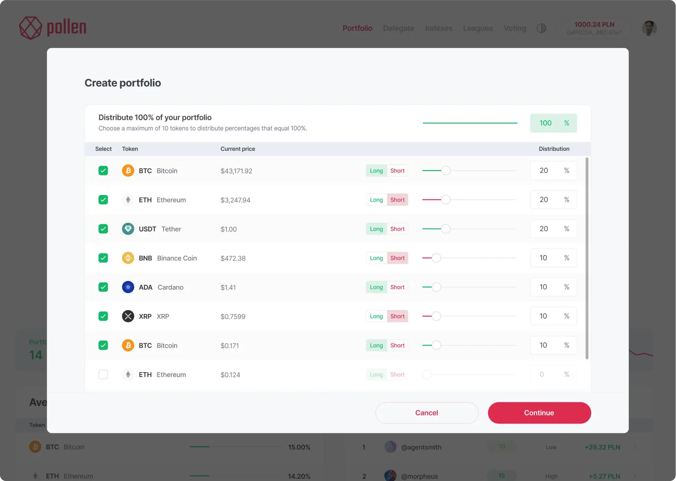Click ETH $3,247.94 percentage input field
Viewport: 676px width, 481px height.
point(553,200)
